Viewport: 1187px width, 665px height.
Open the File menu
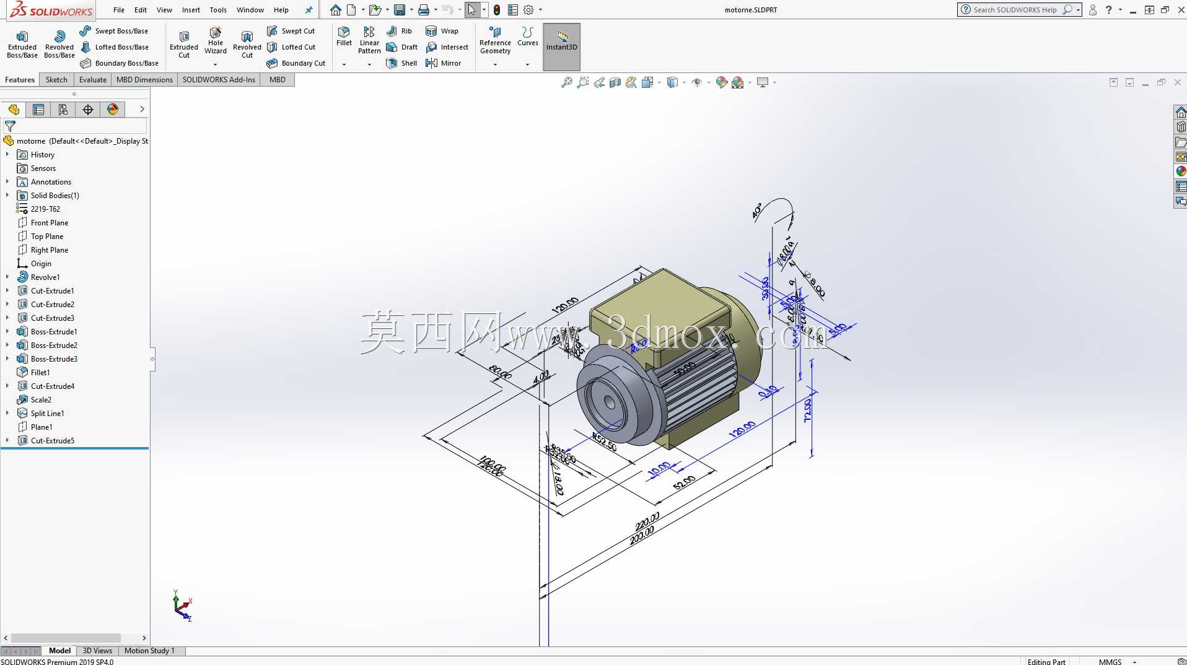pyautogui.click(x=119, y=10)
